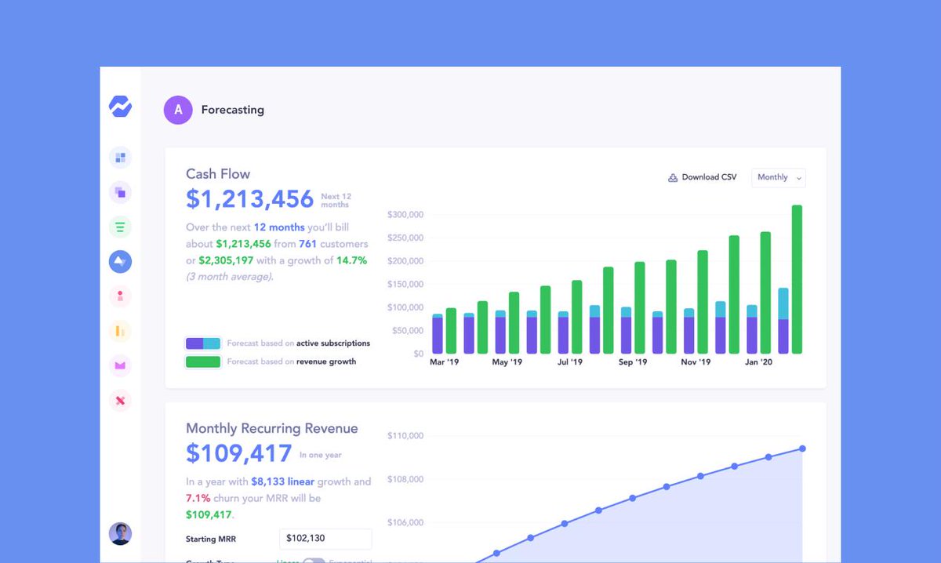Click 'Forecast based on active subscriptions' text

[x=299, y=343]
